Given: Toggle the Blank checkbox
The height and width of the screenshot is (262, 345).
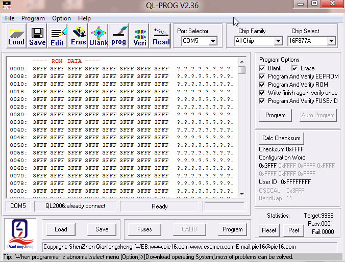Looking at the screenshot, I should point(262,68).
